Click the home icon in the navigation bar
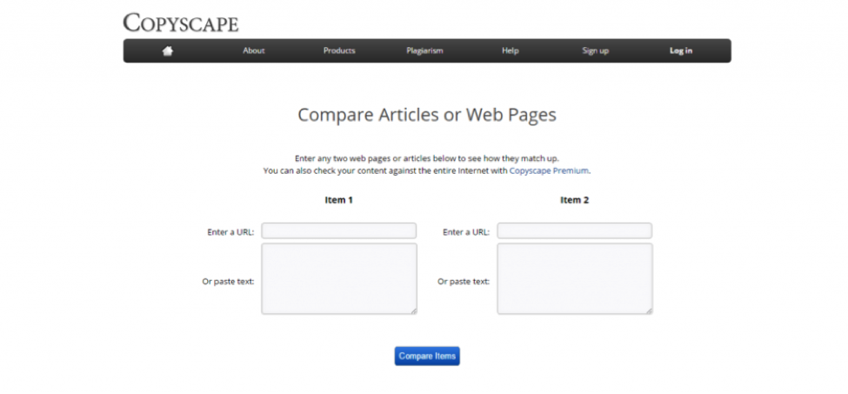Viewport: 848px width, 394px height. point(168,50)
